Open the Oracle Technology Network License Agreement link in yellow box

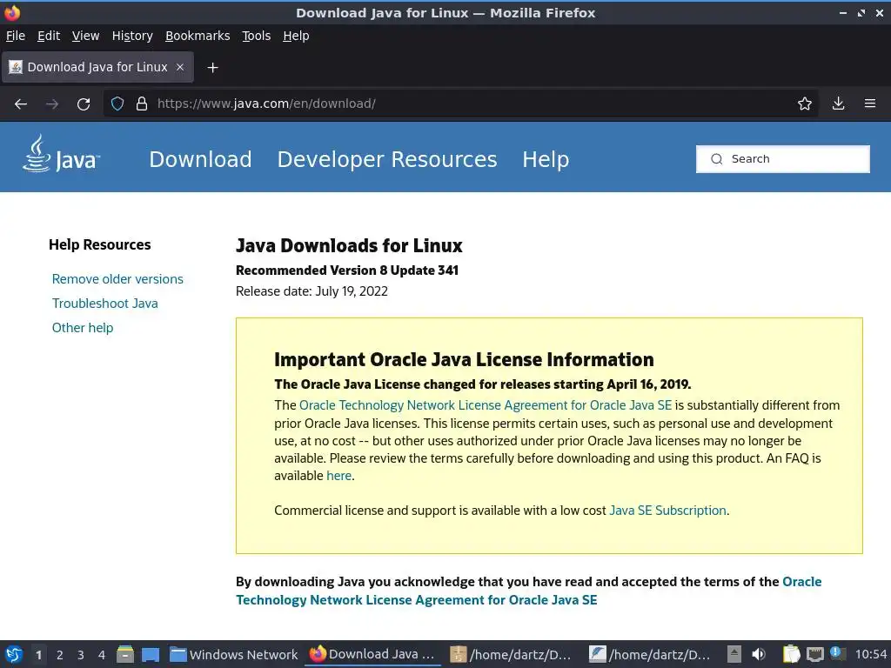[x=486, y=405]
